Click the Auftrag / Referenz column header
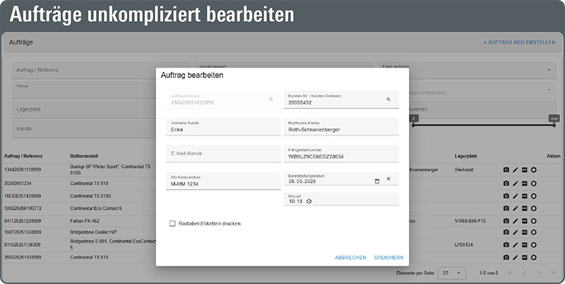 pos(23,156)
